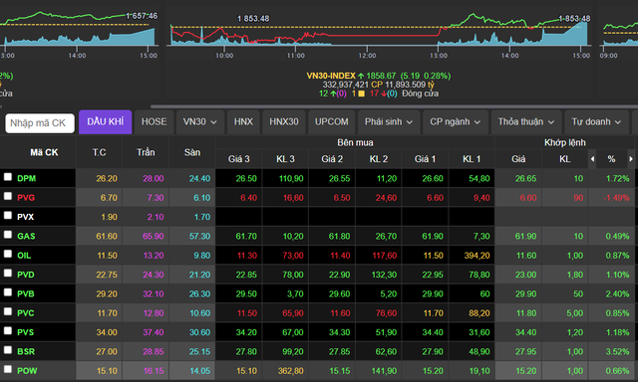Open the PVX stock code
This screenshot has width=638, height=382.
tap(25, 217)
